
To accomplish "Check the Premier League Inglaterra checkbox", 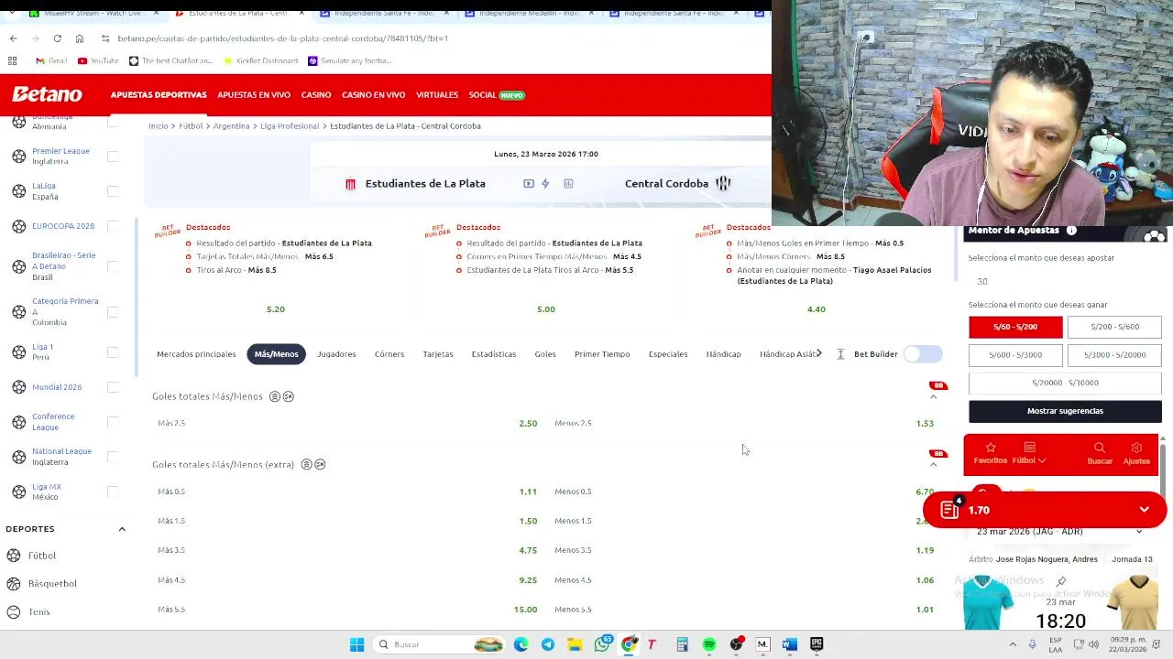I will pyautogui.click(x=113, y=157).
